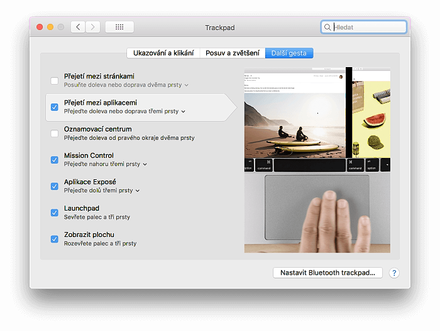The width and height of the screenshot is (440, 331).
Task: Click the Sevřete palec a tři prsty description
Action: coord(97,217)
